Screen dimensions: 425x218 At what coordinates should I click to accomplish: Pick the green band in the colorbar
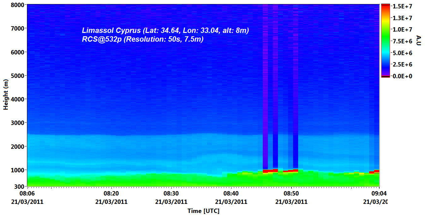coord(385,37)
